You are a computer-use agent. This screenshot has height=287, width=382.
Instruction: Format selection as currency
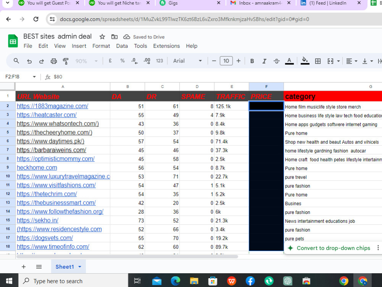coord(110,61)
